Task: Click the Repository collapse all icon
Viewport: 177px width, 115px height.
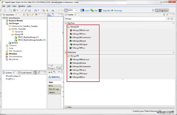Action: 24,15
